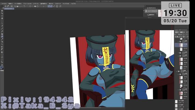Click the highlighted active tool in tool palette

click(x=2, y=37)
